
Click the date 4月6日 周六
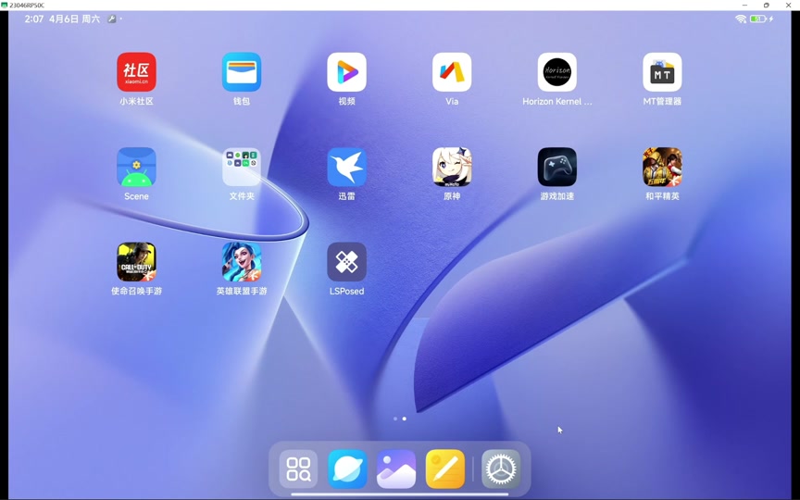[x=74, y=19]
